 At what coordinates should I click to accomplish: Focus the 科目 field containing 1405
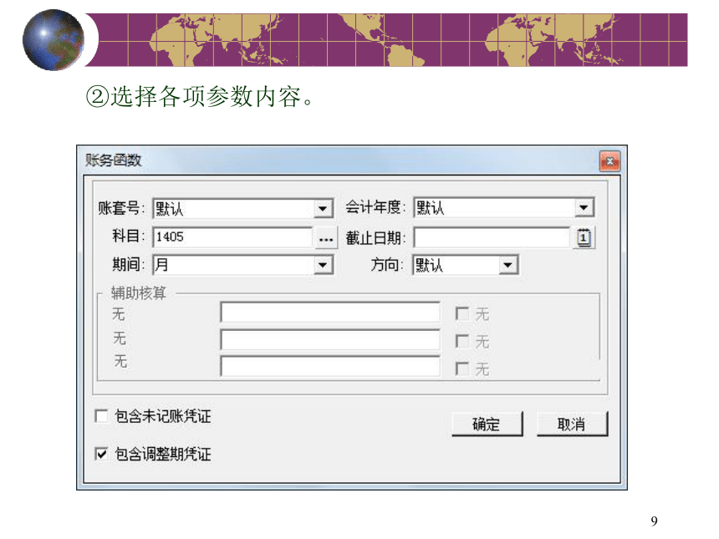[x=232, y=237]
